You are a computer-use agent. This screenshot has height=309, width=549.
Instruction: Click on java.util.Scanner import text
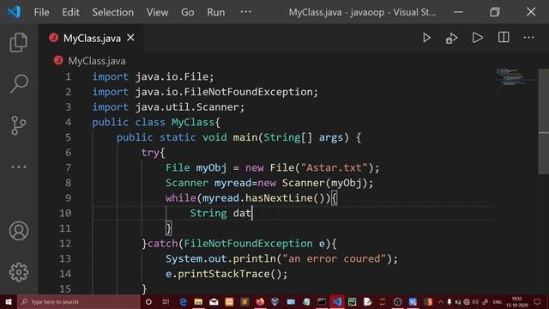[x=187, y=106]
